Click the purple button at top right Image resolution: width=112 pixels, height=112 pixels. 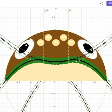109,3
